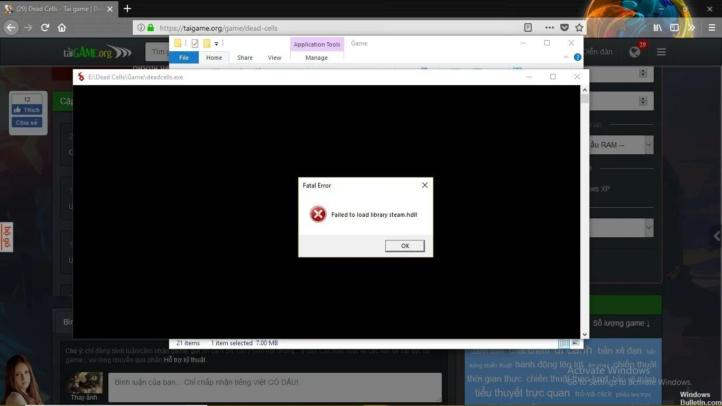Click the Facebook Chia sẻ button
722x406 pixels.
[x=27, y=123]
